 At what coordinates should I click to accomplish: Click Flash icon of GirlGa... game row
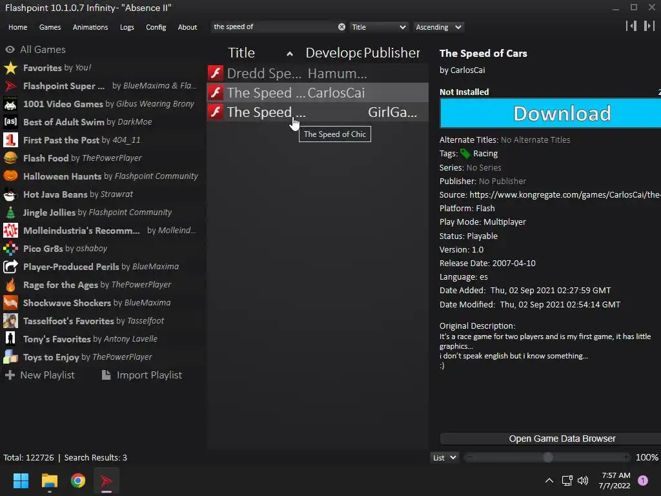[x=216, y=112]
